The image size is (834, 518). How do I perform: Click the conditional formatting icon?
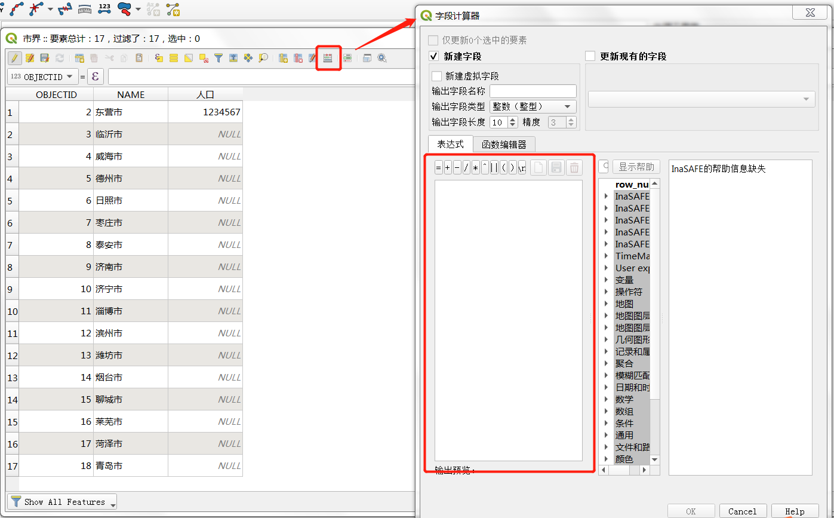[x=347, y=58]
